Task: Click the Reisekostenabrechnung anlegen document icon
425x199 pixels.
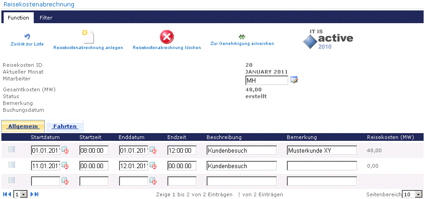Action: tap(88, 36)
